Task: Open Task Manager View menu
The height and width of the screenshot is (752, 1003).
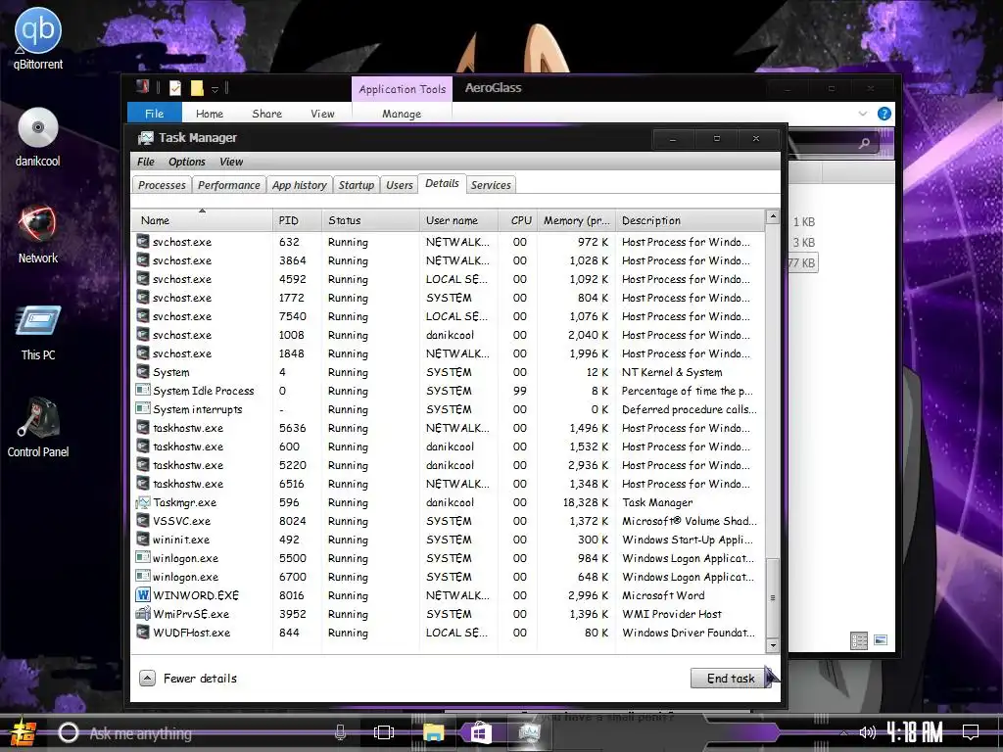Action: [x=231, y=162]
